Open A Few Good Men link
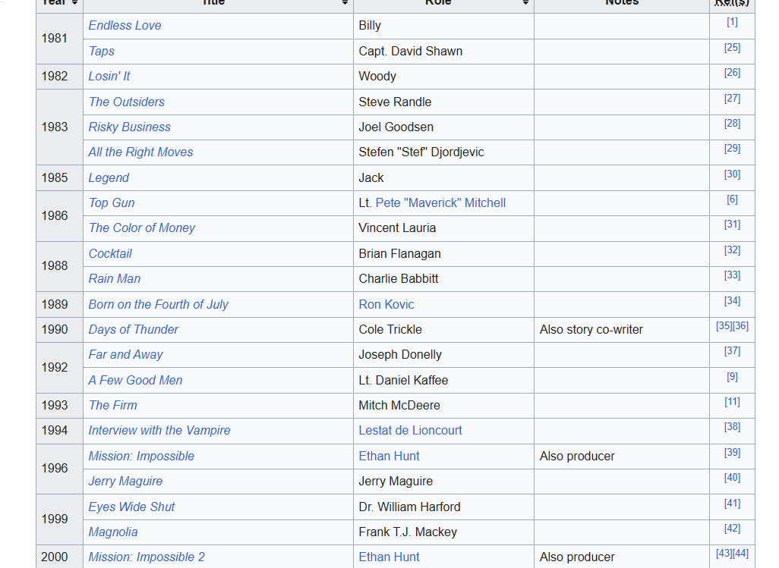This screenshot has height=568, width=779. point(135,380)
